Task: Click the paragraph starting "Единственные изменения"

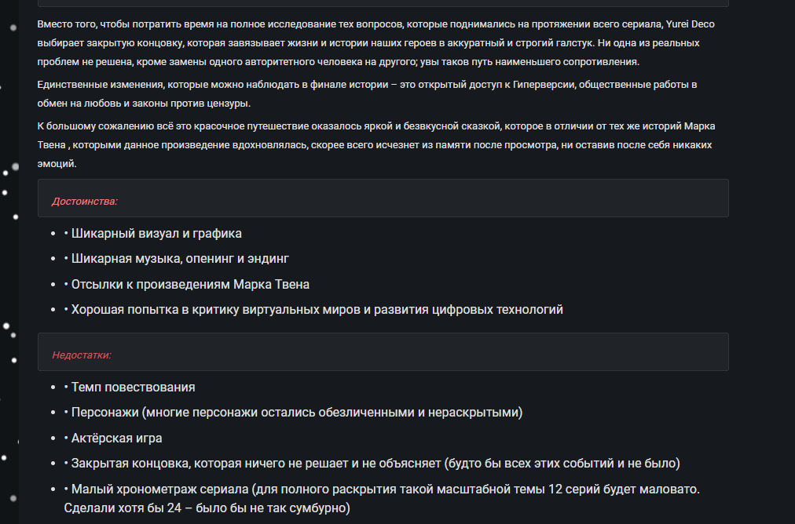Action: click(354, 93)
